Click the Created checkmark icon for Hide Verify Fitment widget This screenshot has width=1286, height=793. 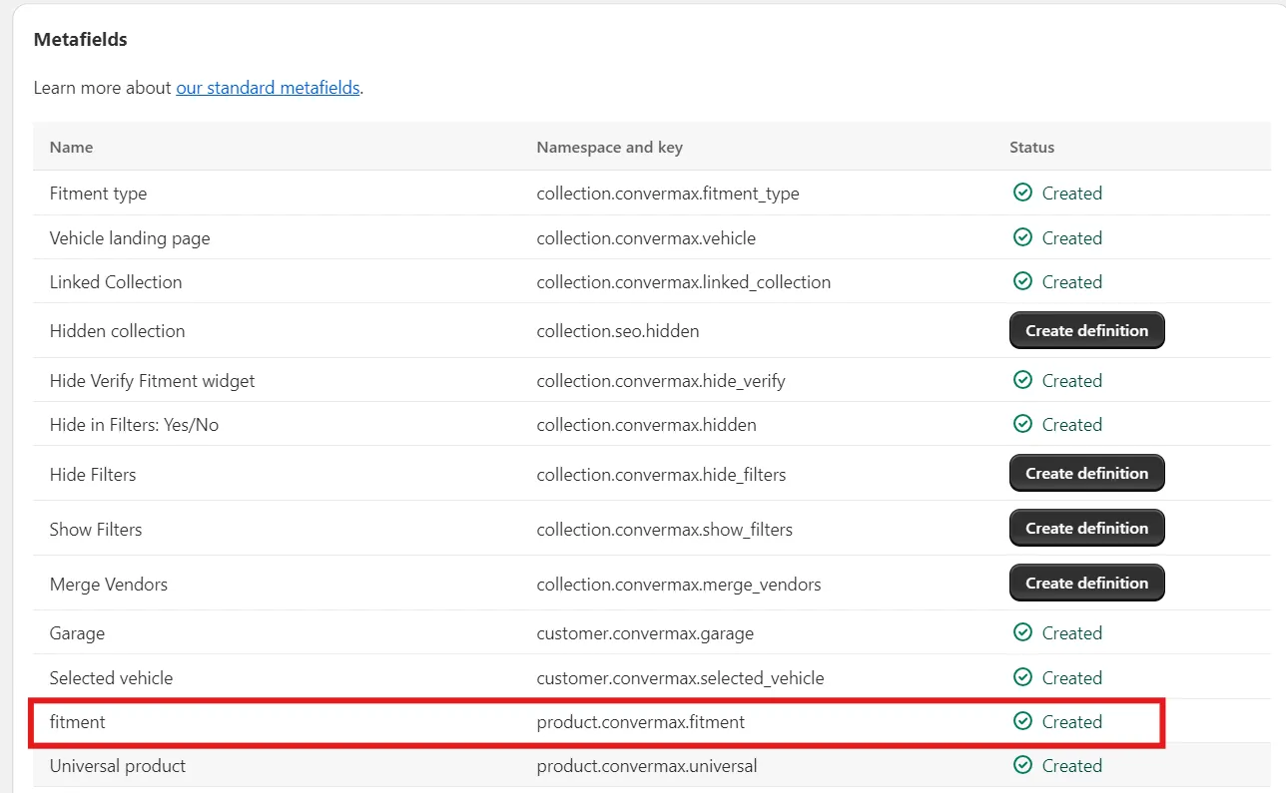[1022, 380]
